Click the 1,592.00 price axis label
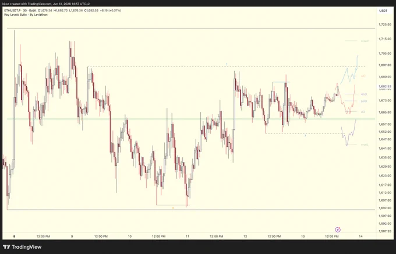The height and width of the screenshot is (254, 396). pyautogui.click(x=385, y=224)
